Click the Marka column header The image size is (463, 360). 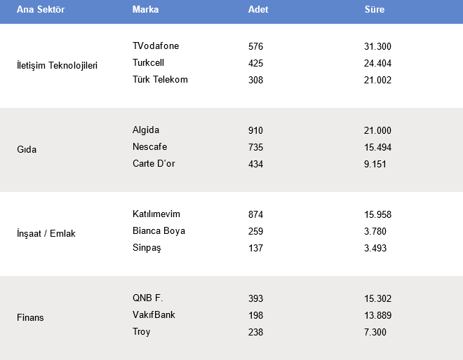[145, 10]
